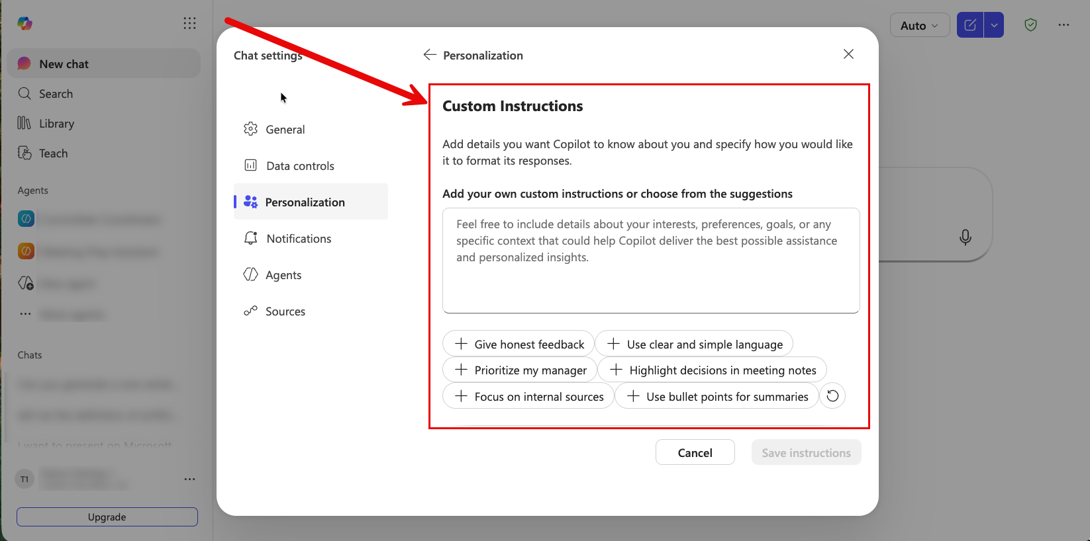Click the Cancel button

pos(695,452)
